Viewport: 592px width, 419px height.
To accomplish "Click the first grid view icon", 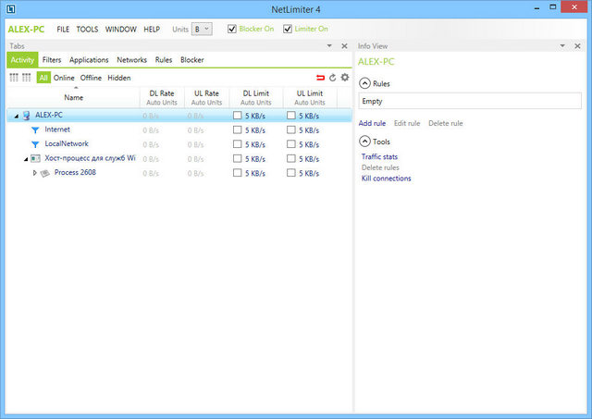I will click(x=14, y=78).
